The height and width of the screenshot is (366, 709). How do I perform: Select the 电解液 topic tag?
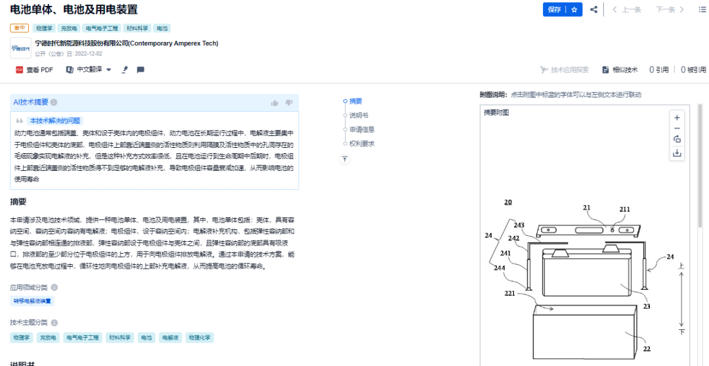click(171, 338)
